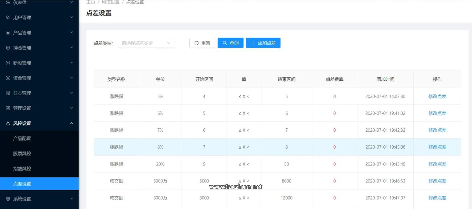Click the 查询 search button
Viewport: 472px width, 209px height.
230,43
